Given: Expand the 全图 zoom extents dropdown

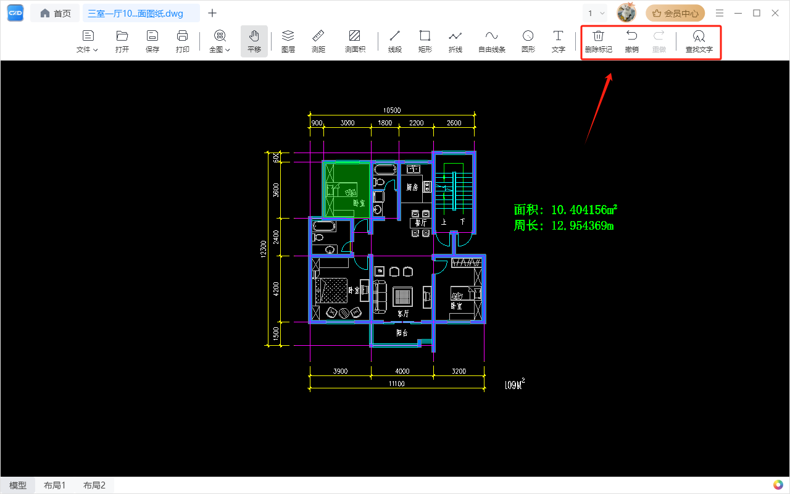Looking at the screenshot, I should [220, 41].
